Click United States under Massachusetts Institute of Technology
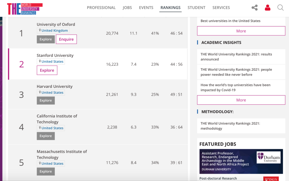This screenshot has height=181, width=289. point(51,164)
